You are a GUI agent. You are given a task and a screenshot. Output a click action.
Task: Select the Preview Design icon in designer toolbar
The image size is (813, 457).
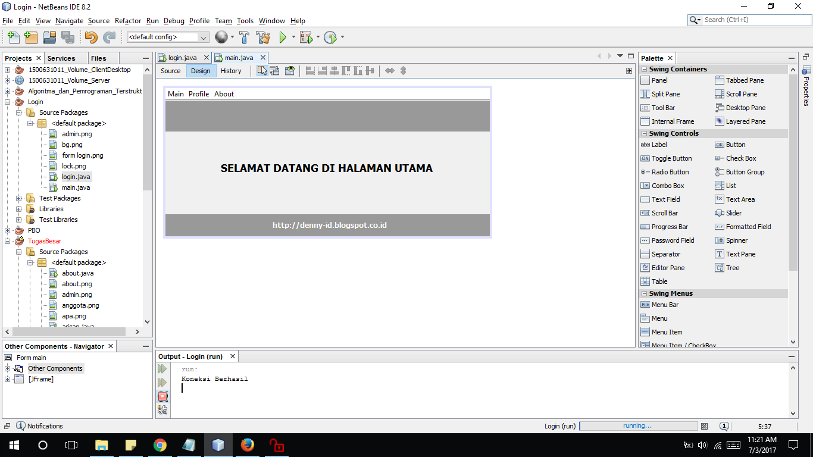click(x=290, y=70)
